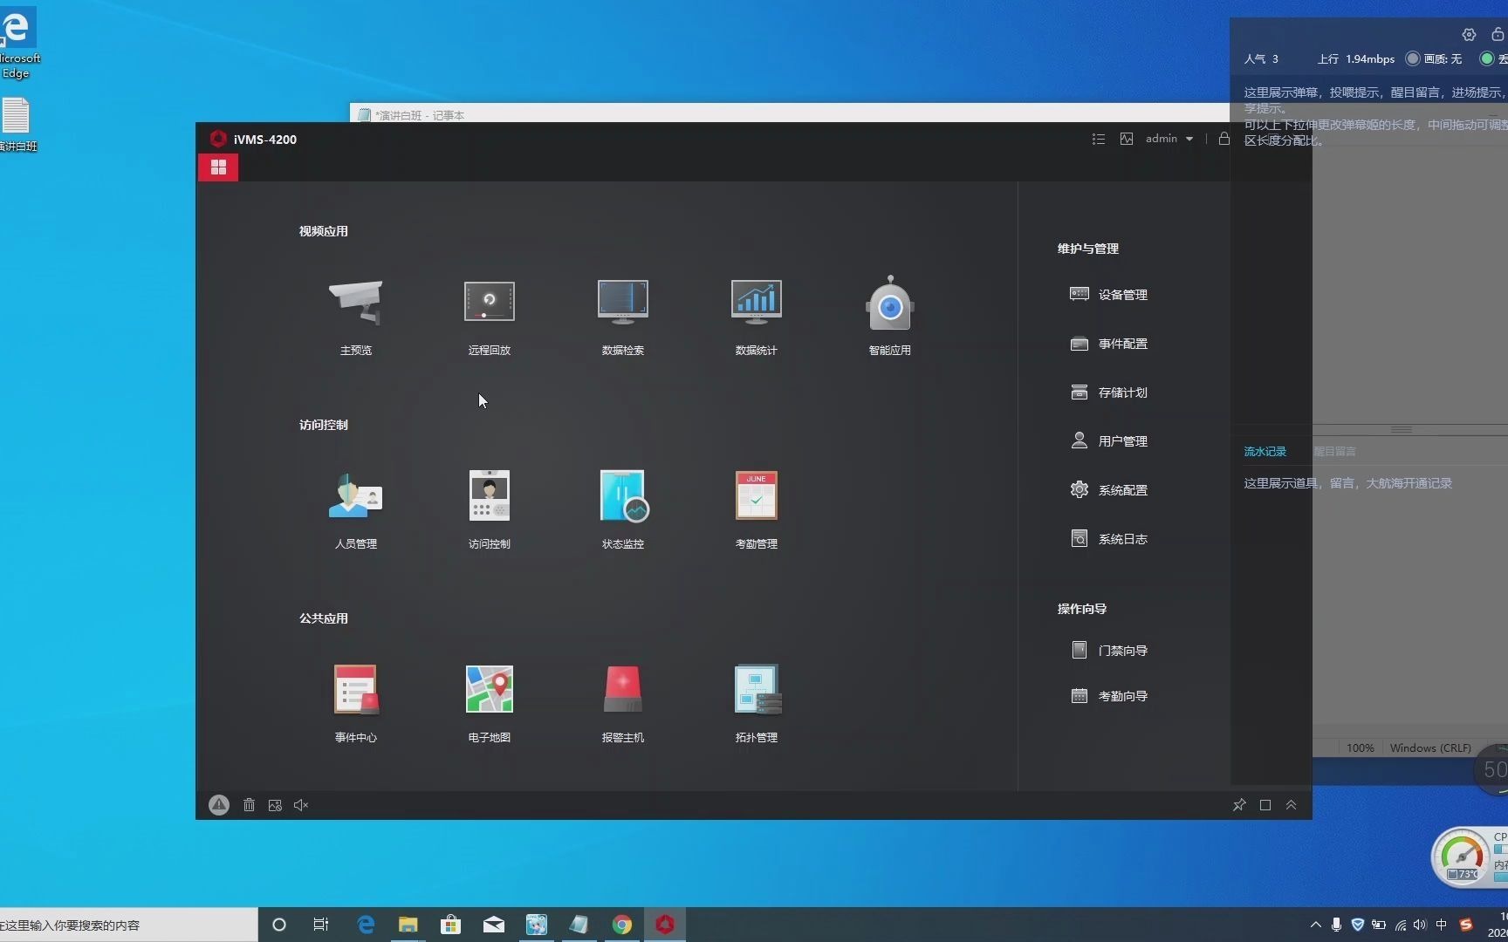1508x942 pixels.
Task: Click the Notepad 100% zoom status
Action: click(x=1360, y=748)
